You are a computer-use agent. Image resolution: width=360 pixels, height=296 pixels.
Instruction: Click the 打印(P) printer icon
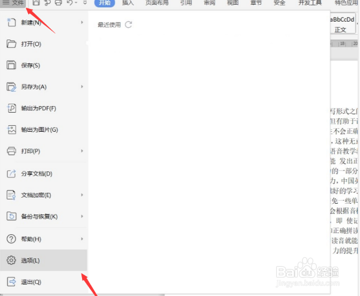point(11,151)
